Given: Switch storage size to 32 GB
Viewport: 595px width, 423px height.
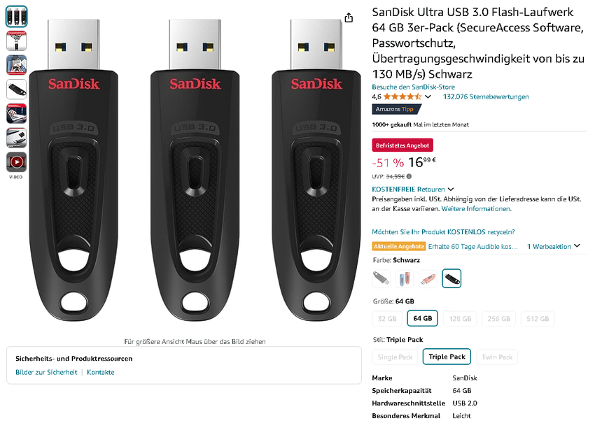Looking at the screenshot, I should tap(387, 317).
